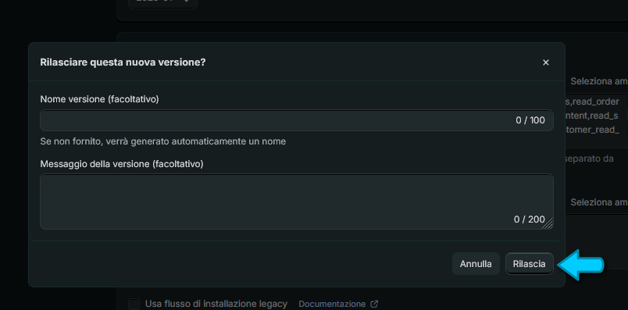Click the Rilascia button
The height and width of the screenshot is (310, 628).
point(529,264)
